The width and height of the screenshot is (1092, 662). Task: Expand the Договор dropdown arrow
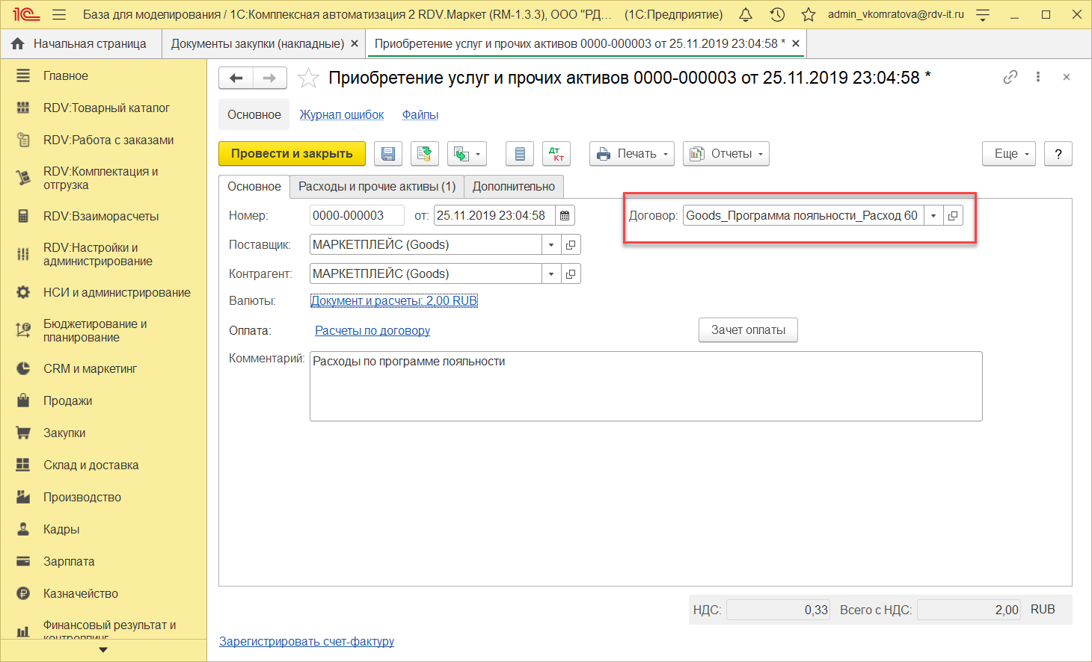(933, 216)
